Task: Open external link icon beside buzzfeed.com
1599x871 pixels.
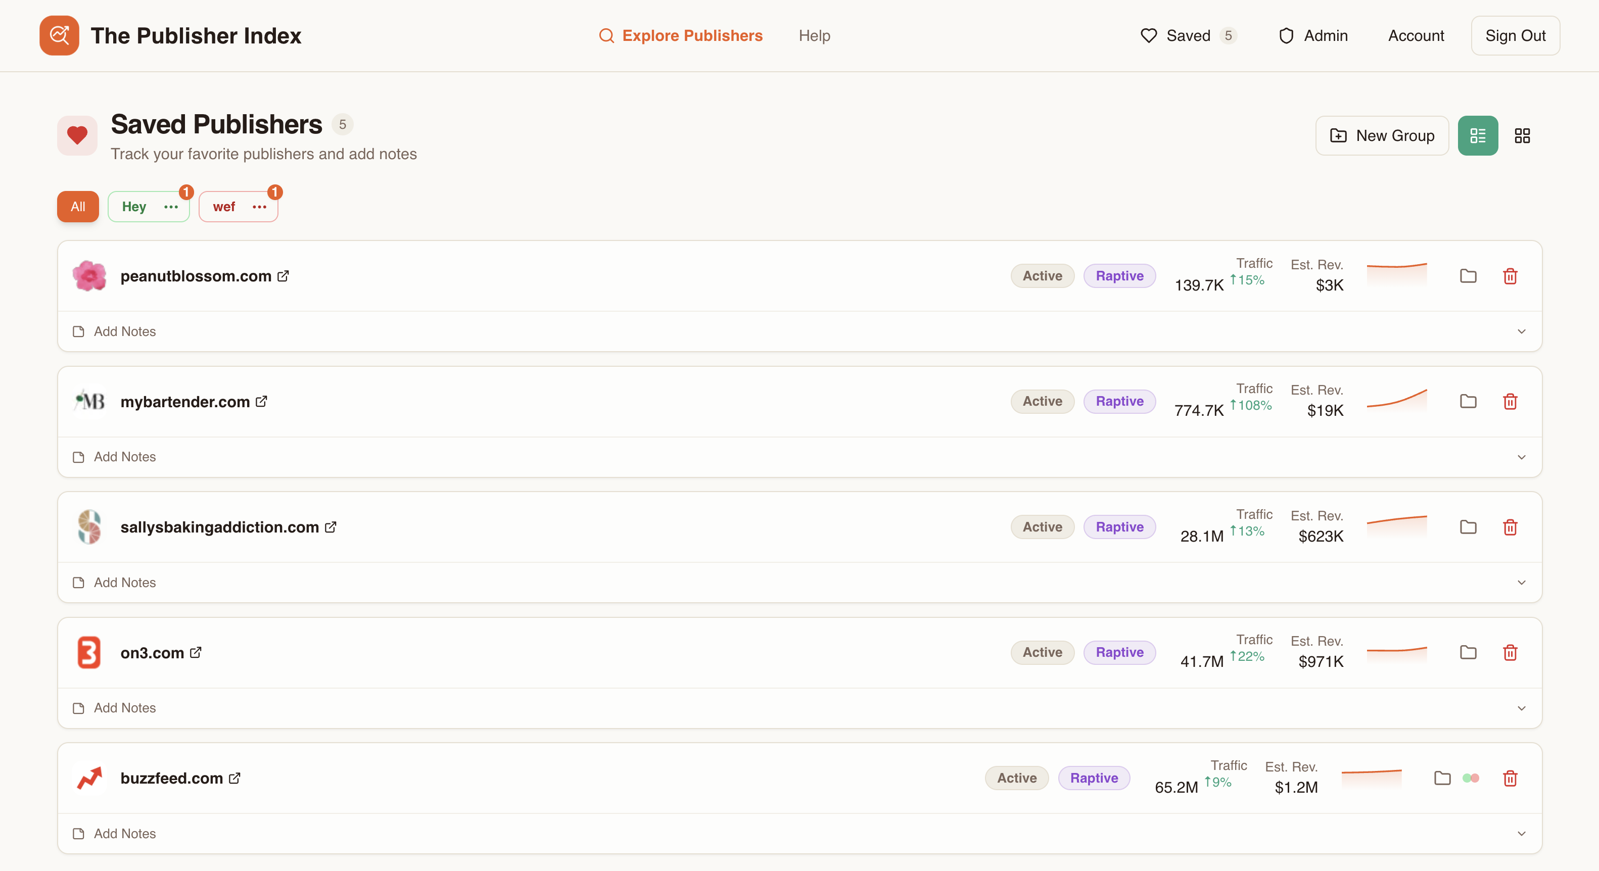Action: 234,778
